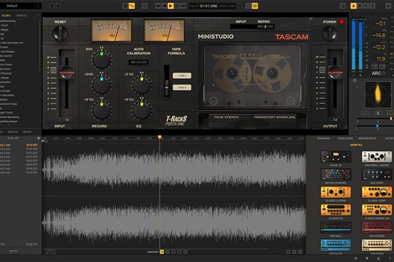Select the BLACK 76 module thumbnail
Image resolution: width=394 pixels, height=262 pixels.
pyautogui.click(x=336, y=157)
